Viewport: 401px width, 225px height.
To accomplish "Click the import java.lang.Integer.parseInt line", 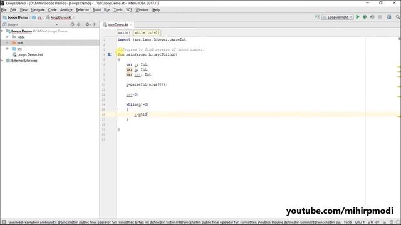I will click(x=152, y=39).
